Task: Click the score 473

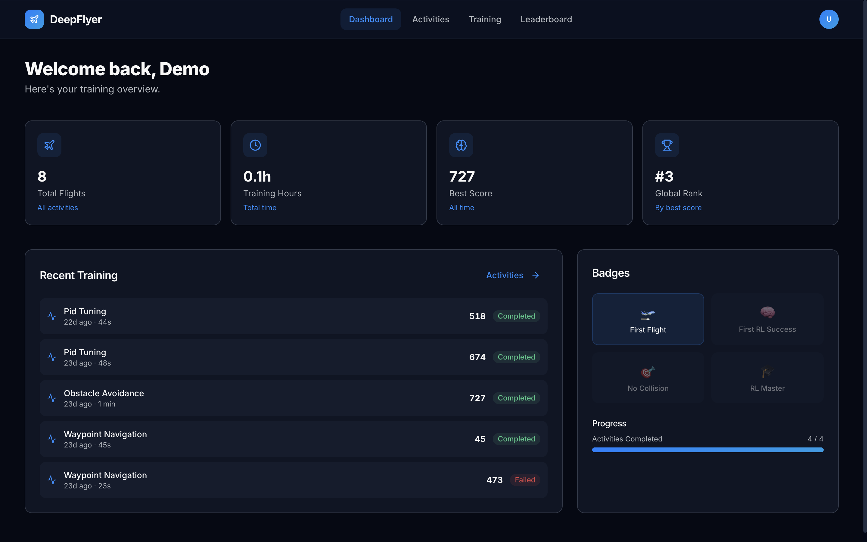Action: coord(494,480)
